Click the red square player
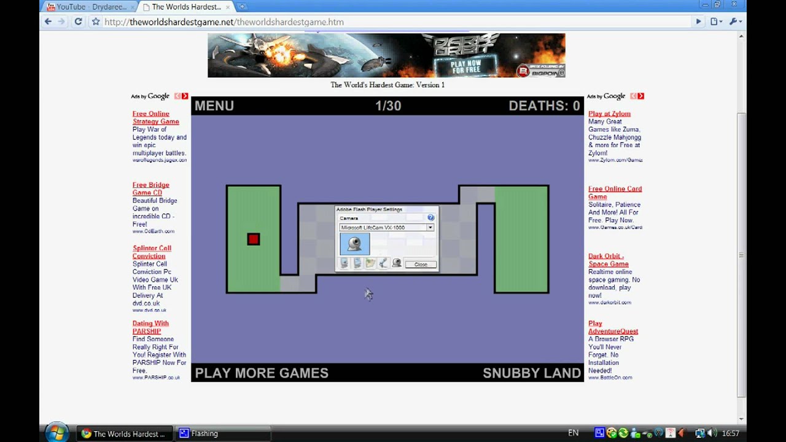The image size is (786, 442). coord(254,239)
